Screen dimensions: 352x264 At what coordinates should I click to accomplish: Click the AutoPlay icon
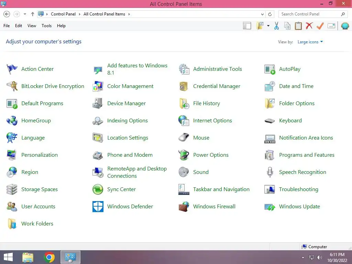coord(269,69)
